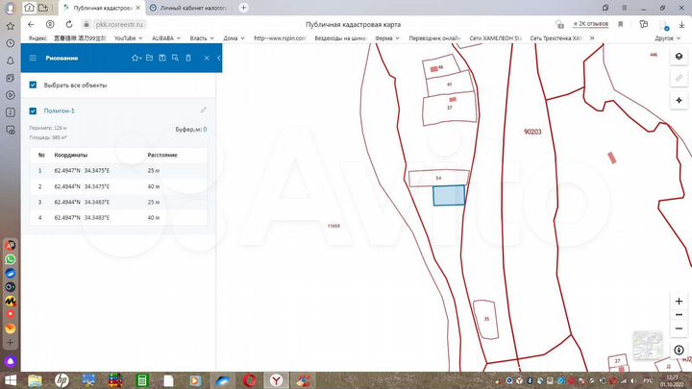This screenshot has height=389, width=692.
Task: Uncheck the Полигон-1 checkbox
Action: click(33, 110)
